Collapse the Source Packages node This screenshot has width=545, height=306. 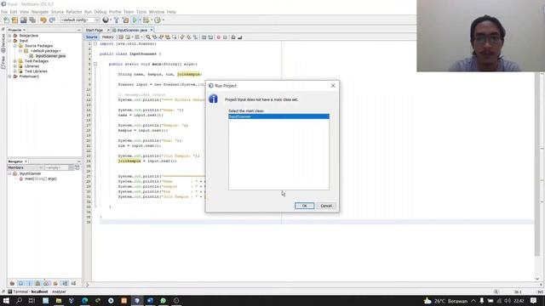(15, 46)
